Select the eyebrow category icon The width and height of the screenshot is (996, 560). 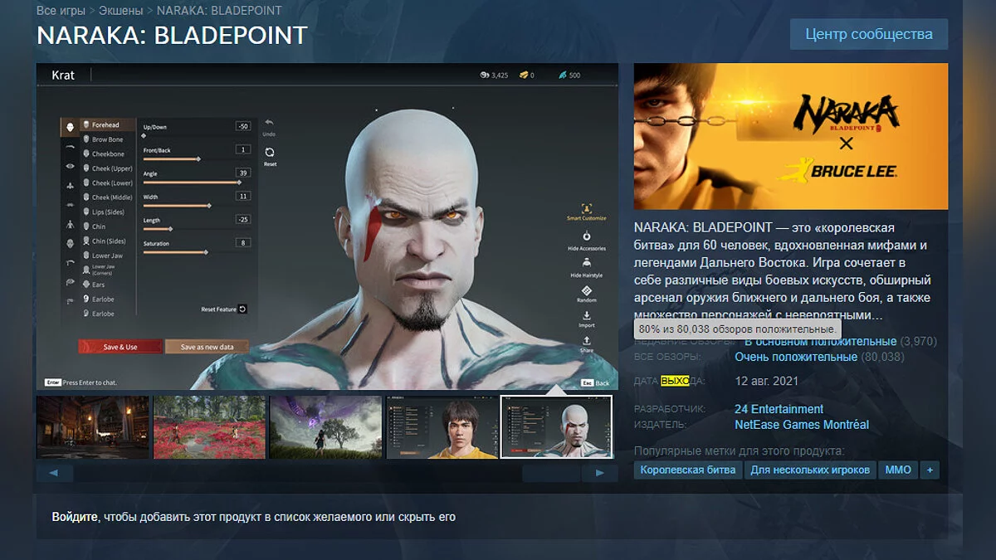[x=71, y=146]
